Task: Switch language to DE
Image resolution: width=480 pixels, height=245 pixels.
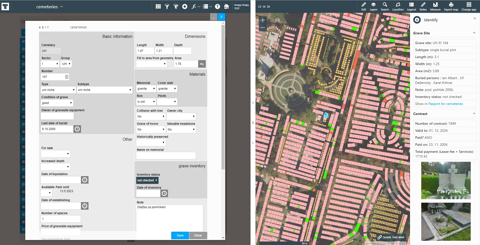Action: pyautogui.click(x=268, y=7)
